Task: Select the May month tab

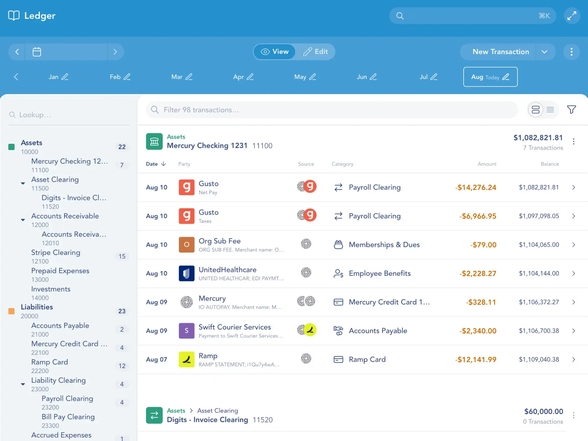Action: pos(305,77)
